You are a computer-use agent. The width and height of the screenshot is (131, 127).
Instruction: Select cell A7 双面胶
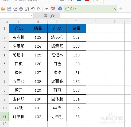18,81
